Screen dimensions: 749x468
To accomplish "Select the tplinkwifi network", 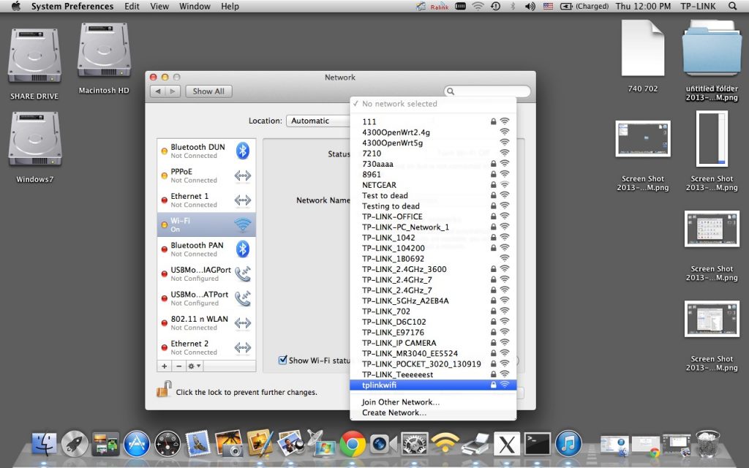I will pyautogui.click(x=433, y=385).
